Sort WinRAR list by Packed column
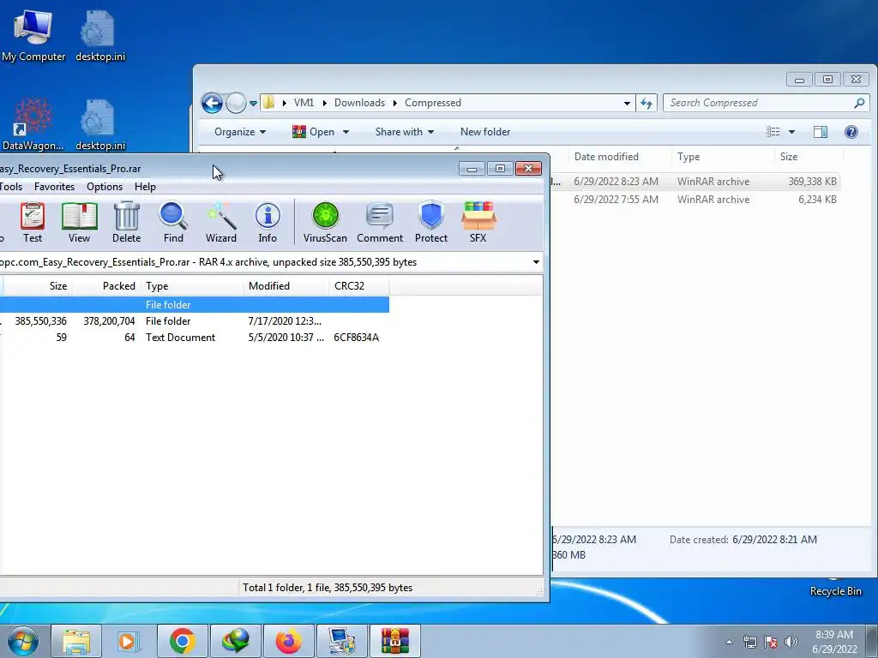Viewport: 878px width, 658px height. 105,286
